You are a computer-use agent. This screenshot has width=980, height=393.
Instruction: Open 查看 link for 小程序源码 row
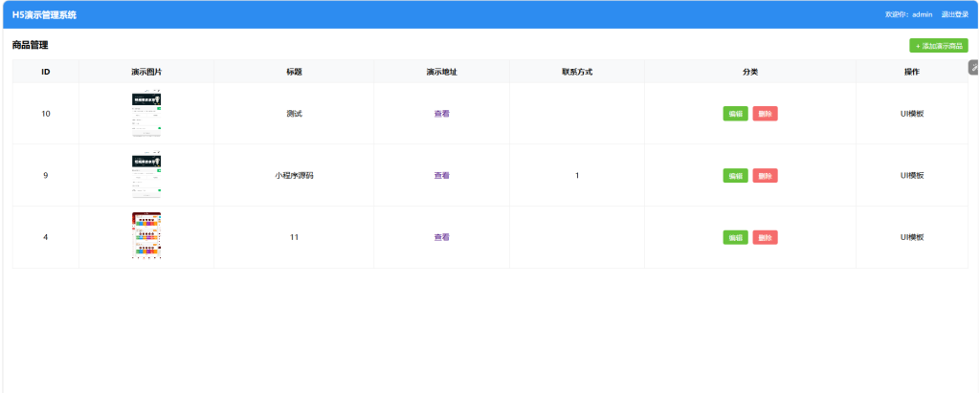coord(442,176)
